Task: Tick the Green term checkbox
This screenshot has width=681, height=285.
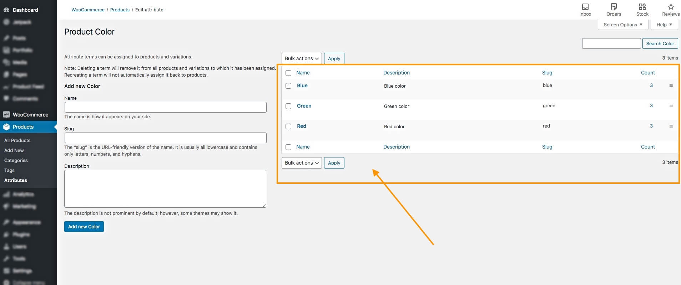Action: pos(288,106)
